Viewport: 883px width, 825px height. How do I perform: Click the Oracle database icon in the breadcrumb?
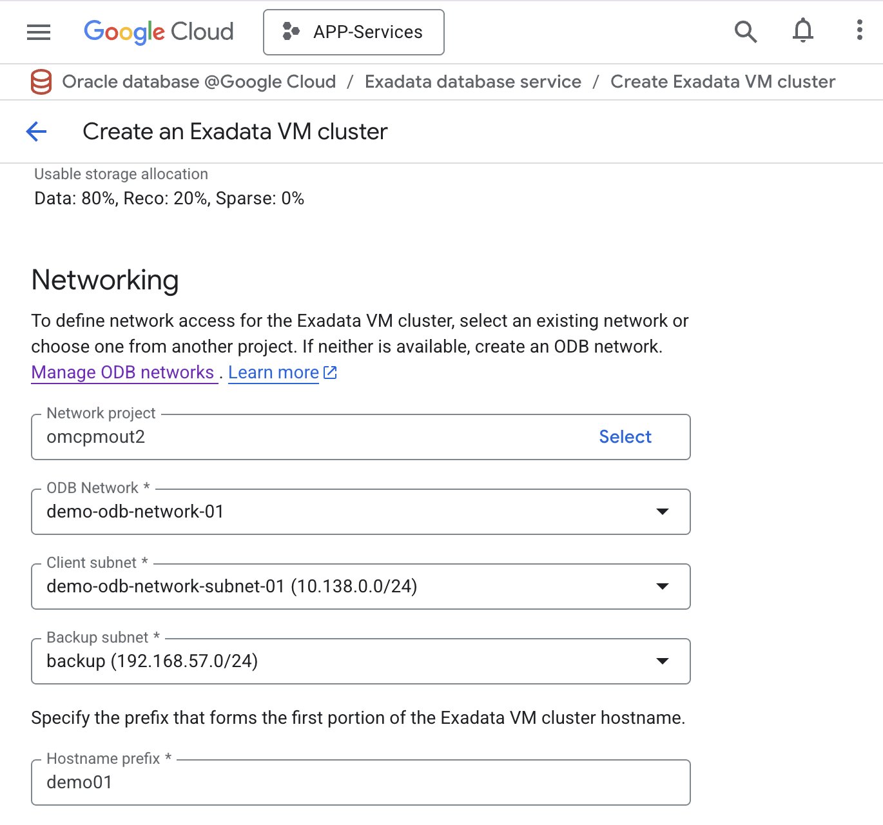click(41, 82)
